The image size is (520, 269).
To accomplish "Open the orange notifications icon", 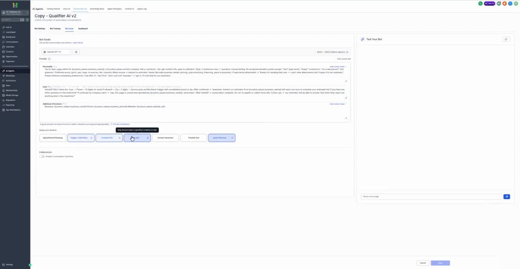I will click(504, 3).
